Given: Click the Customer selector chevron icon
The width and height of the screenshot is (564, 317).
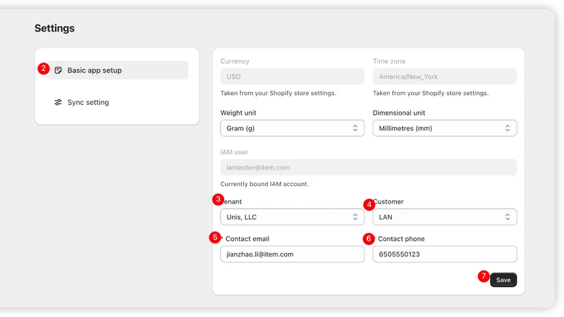Looking at the screenshot, I should (508, 217).
